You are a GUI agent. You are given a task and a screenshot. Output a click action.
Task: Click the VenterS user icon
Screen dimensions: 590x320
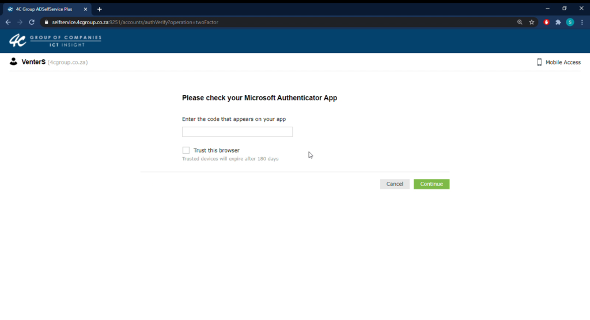click(x=14, y=62)
